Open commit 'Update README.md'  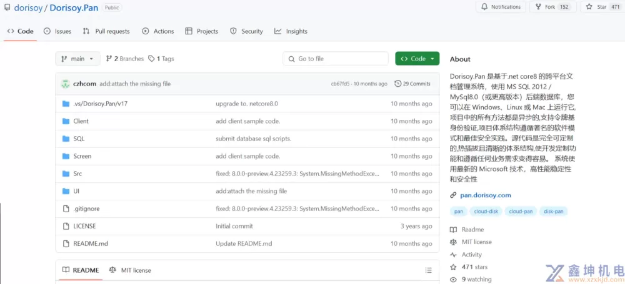click(x=244, y=244)
